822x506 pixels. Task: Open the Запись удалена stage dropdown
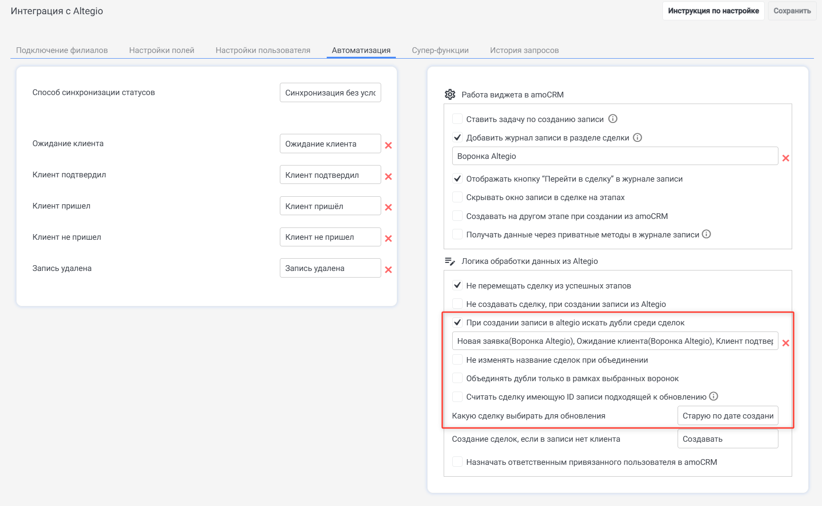(331, 268)
